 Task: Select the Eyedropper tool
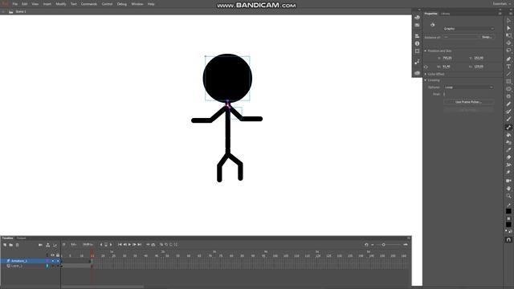tap(508, 150)
